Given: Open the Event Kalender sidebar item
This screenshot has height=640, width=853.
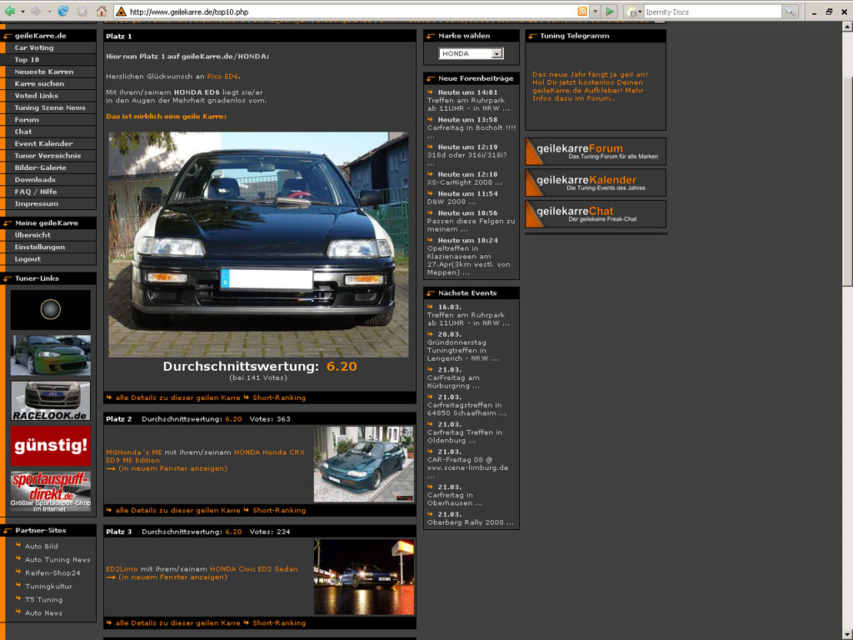Looking at the screenshot, I should pyautogui.click(x=43, y=143).
